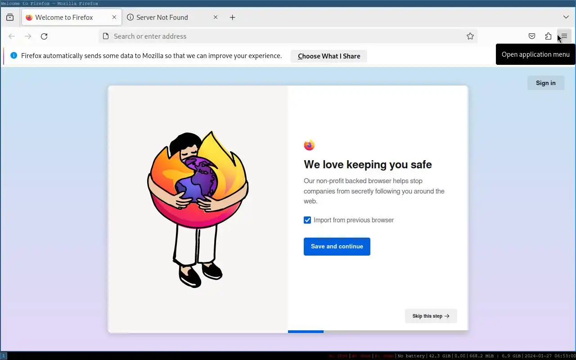Uncheck Import from previous browser
Screen dimensions: 576x360
[x=307, y=220]
